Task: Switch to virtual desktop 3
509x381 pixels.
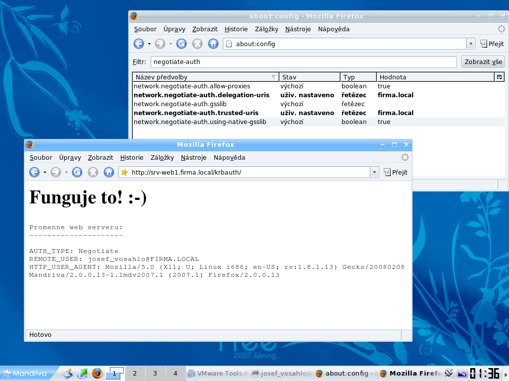Action: (155, 374)
